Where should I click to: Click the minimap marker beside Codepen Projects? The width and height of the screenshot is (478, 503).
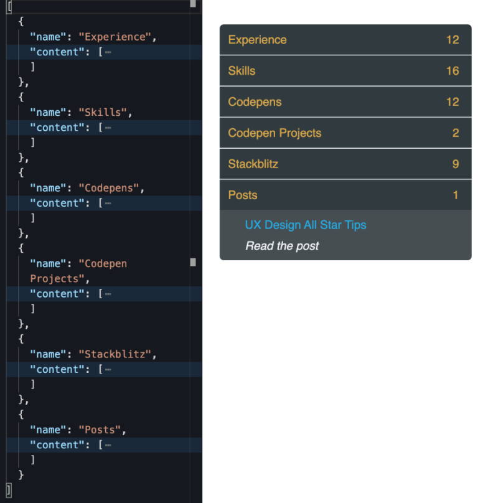[x=193, y=263]
